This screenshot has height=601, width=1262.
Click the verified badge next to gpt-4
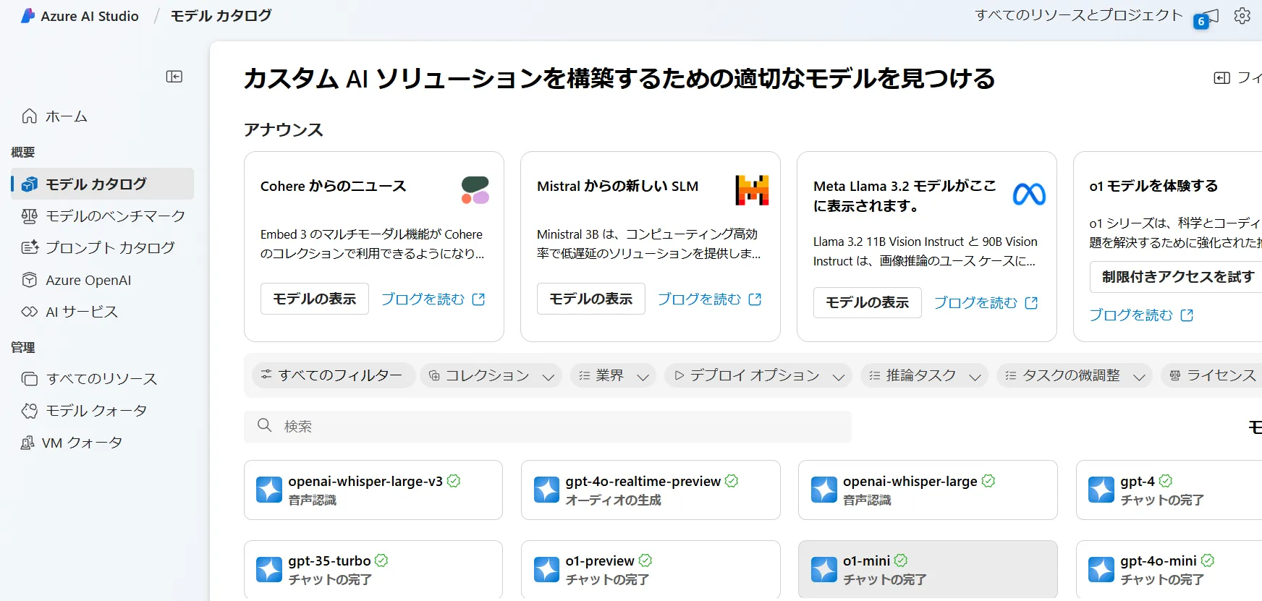tap(1166, 481)
